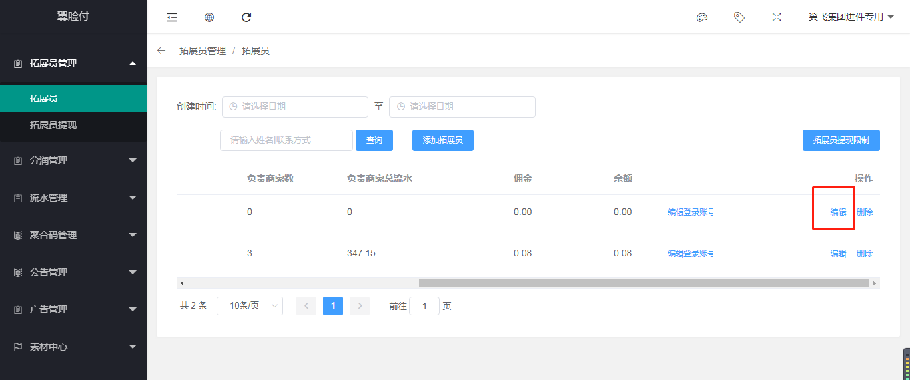Click 编辑登录账号 in the 0.00 balance row
This screenshot has height=380, width=910.
(x=691, y=212)
